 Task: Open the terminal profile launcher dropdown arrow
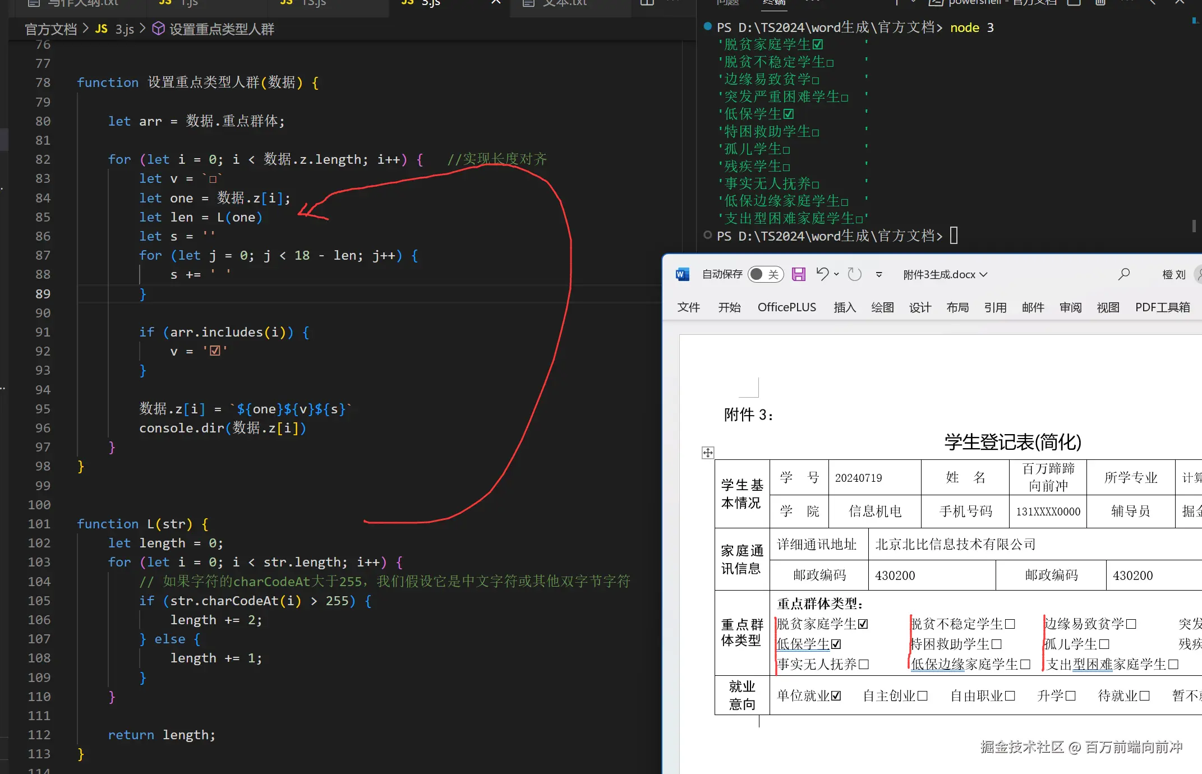point(913,3)
